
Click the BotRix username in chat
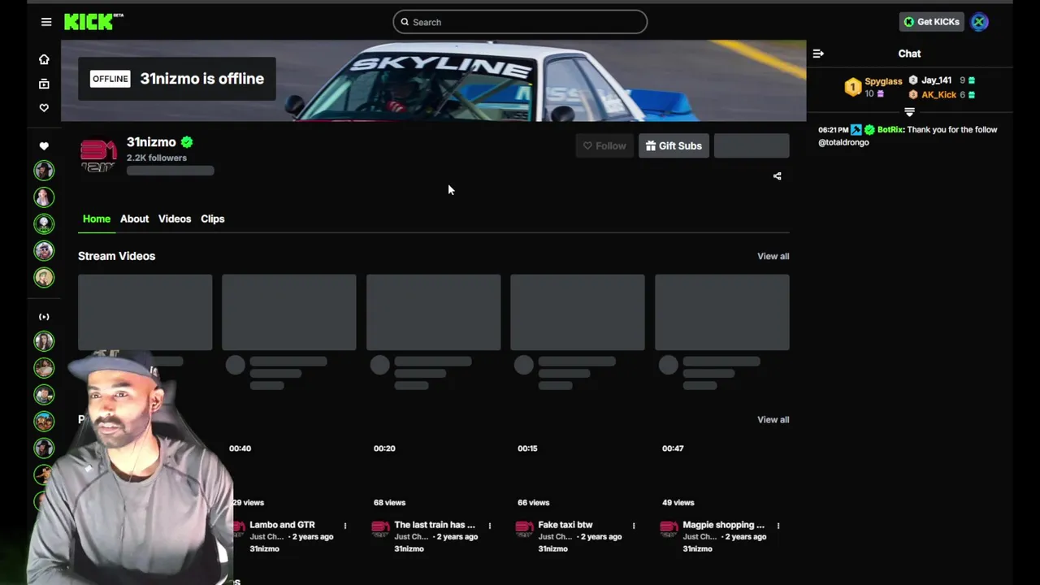(890, 129)
